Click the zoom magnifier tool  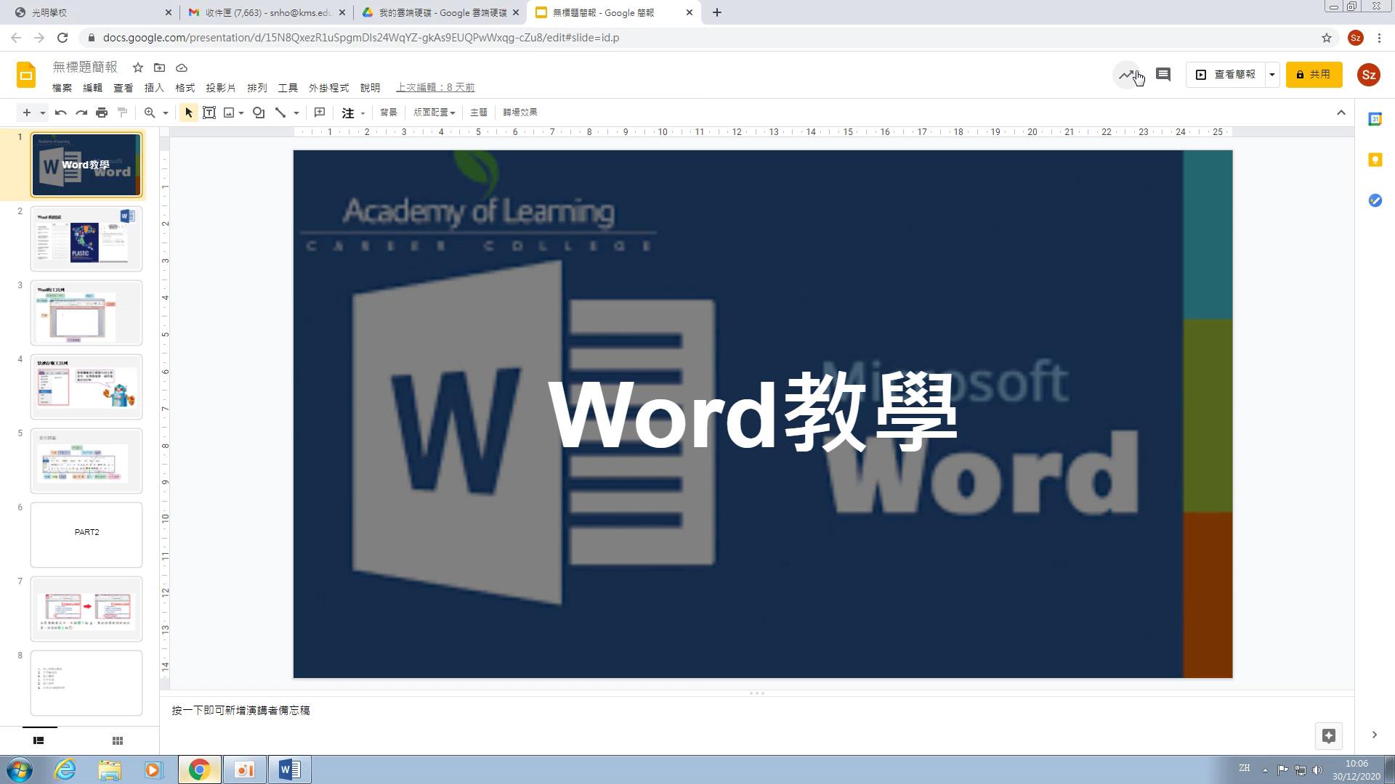click(150, 113)
